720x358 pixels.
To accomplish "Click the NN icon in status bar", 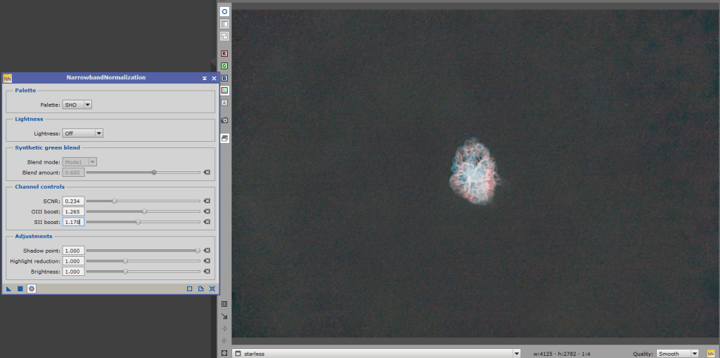I will (711, 353).
